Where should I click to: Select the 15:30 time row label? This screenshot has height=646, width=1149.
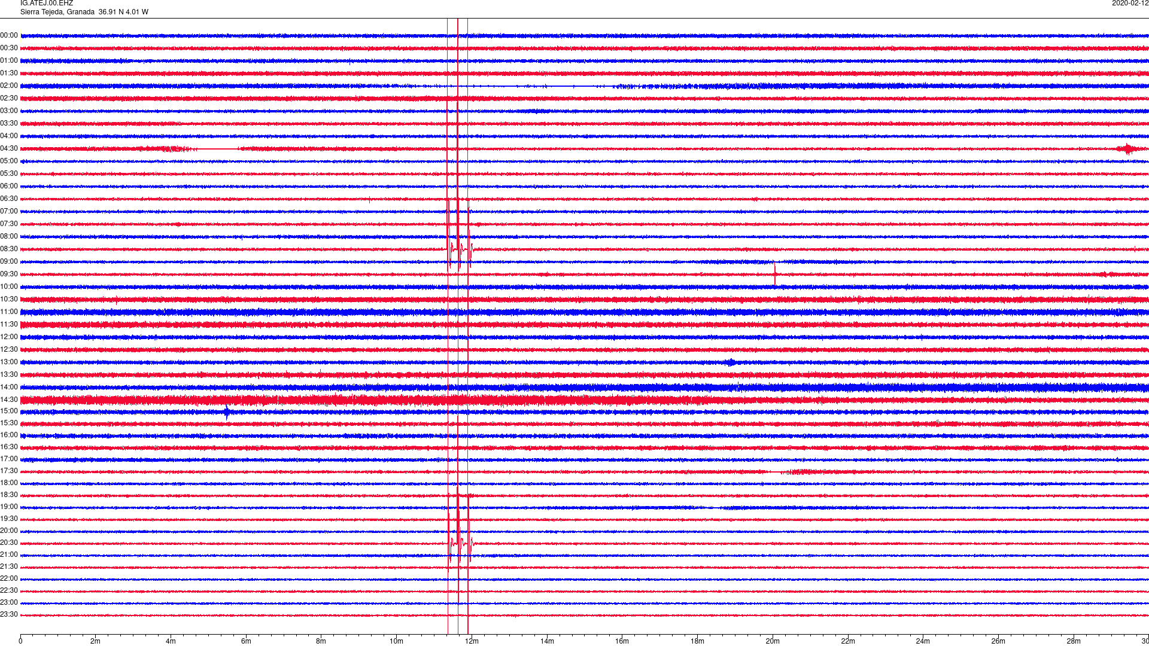9,423
